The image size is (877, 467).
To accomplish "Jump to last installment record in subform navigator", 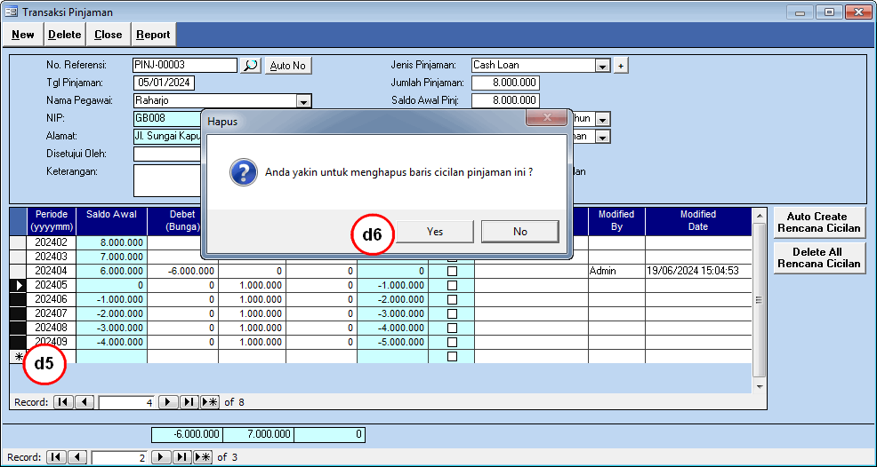I will pos(189,402).
